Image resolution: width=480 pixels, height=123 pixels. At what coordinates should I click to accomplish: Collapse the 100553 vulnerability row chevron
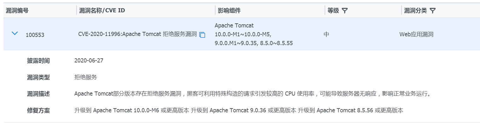[x=14, y=33]
